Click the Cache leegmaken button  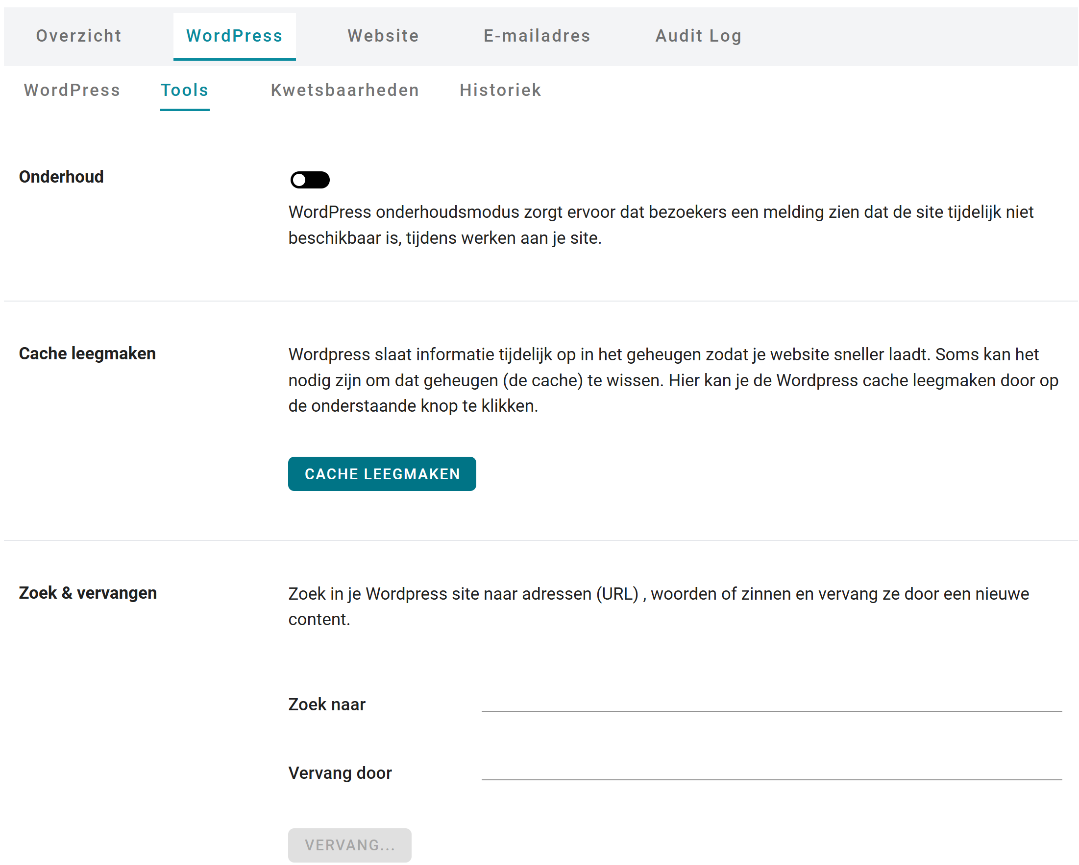(382, 474)
